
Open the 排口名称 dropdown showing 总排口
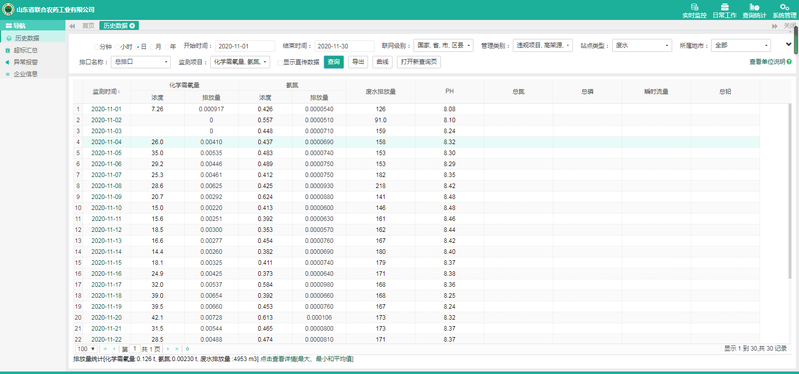point(141,62)
